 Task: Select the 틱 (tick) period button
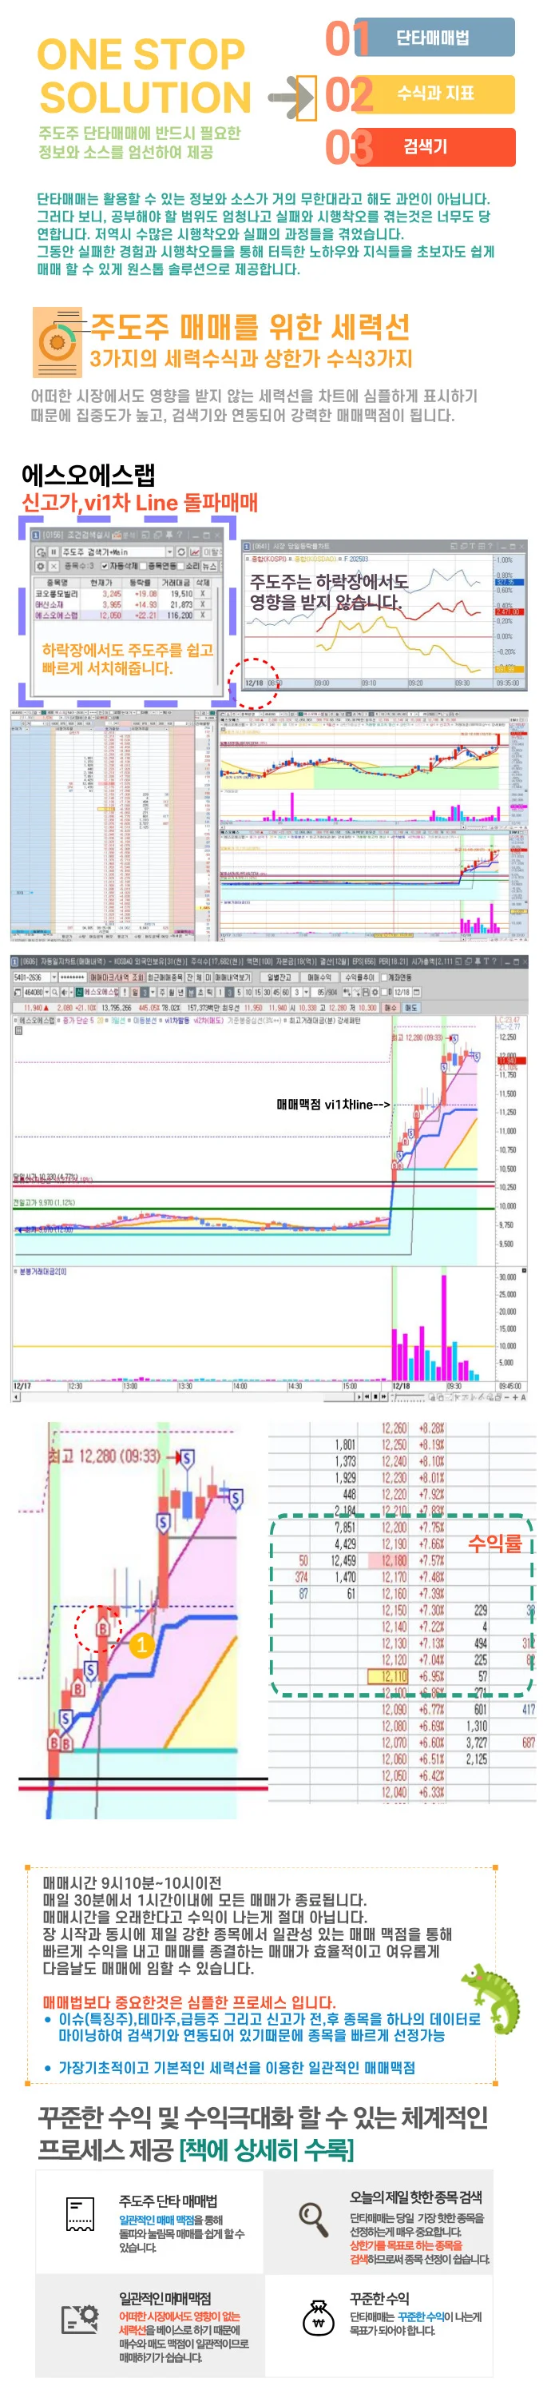tap(209, 992)
